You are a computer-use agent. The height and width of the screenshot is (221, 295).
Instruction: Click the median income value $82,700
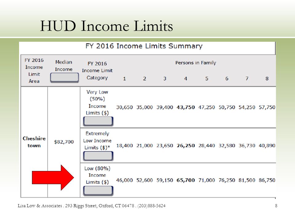pyautogui.click(x=64, y=142)
